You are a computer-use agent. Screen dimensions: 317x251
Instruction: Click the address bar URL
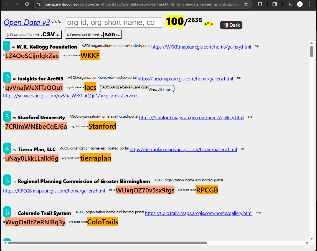[142, 4]
